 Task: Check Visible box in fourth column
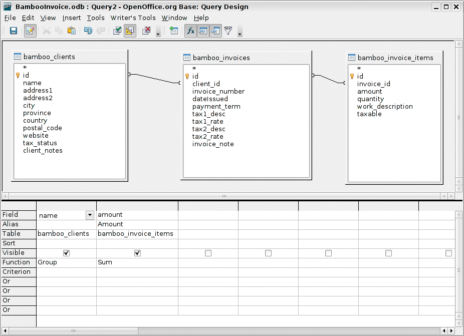(x=268, y=253)
